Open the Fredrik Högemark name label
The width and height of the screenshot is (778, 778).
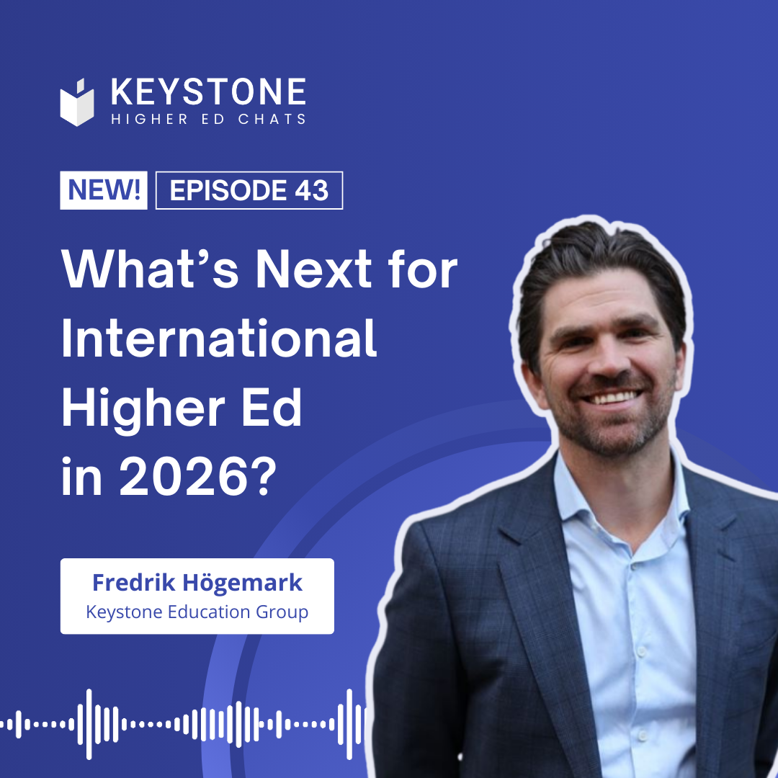pyautogui.click(x=197, y=583)
